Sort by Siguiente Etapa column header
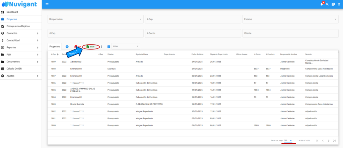Viewport: 343px width, 148px height. click(142, 54)
